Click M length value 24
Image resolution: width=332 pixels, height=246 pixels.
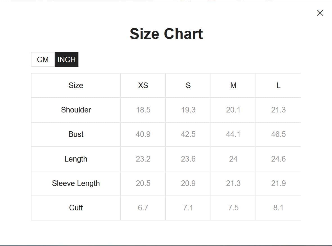[x=233, y=159]
